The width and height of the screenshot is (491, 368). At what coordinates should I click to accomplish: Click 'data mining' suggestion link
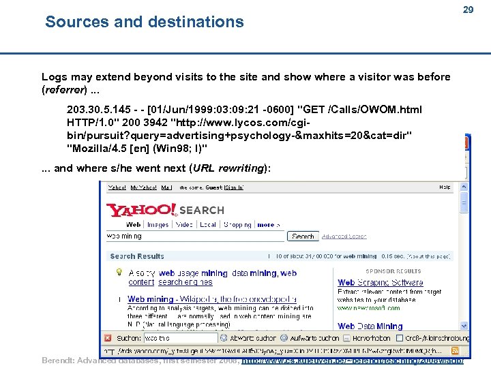254,273
